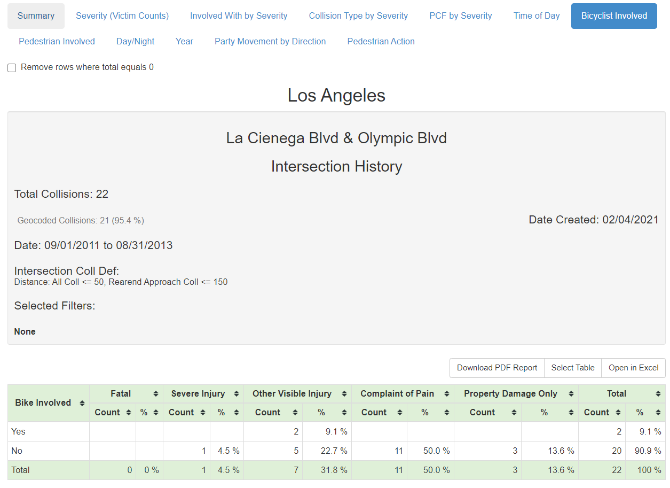Sort table by Fatal column arrows

click(x=156, y=394)
